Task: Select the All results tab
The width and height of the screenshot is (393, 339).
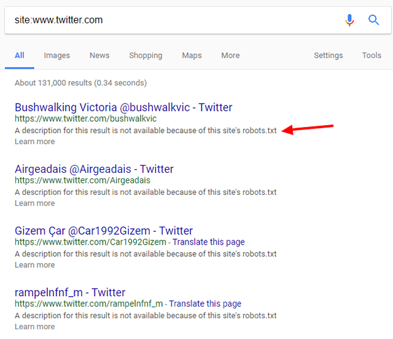Action: (20, 56)
